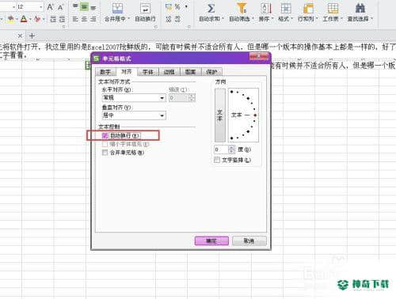Click the 工作表 worksheet icon

coord(333,9)
